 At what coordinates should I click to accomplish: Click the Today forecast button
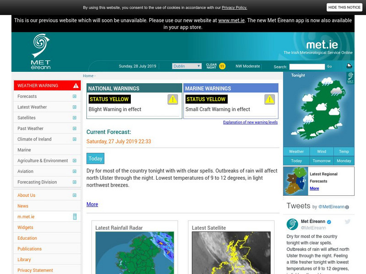pos(95,158)
